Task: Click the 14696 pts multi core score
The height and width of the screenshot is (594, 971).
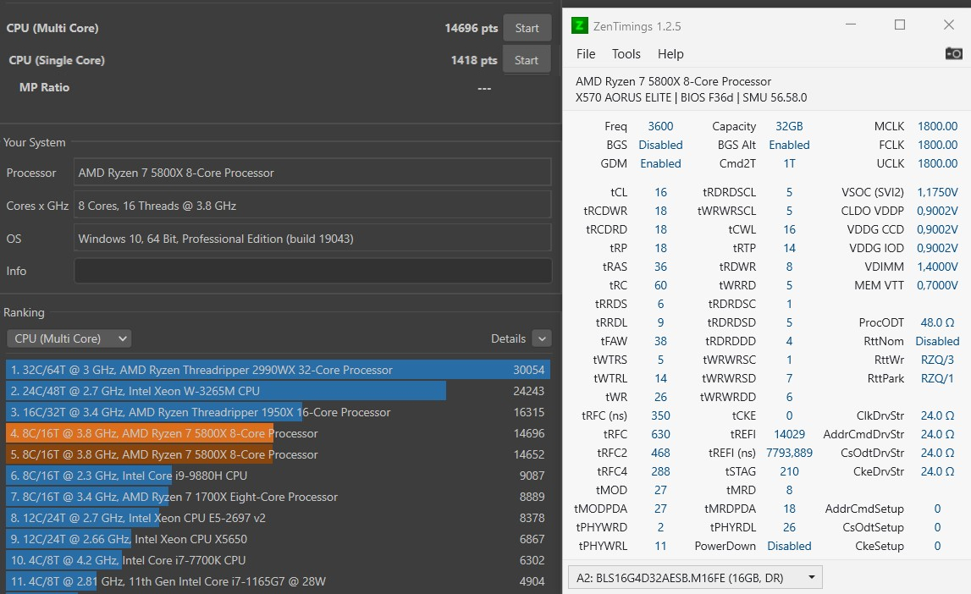Action: click(472, 28)
